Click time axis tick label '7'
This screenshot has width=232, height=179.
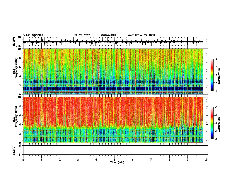pos(151,160)
